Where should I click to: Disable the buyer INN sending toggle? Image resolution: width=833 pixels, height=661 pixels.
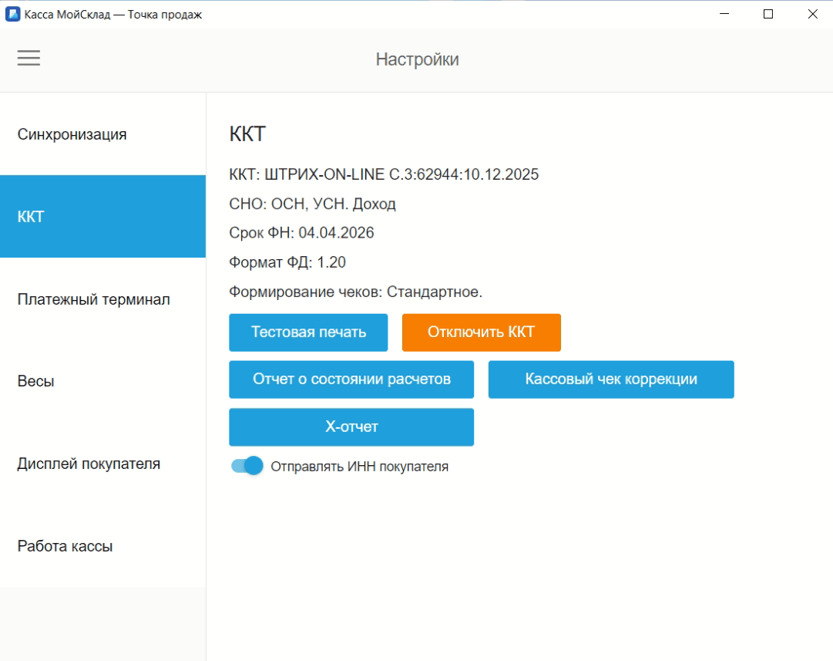point(246,466)
